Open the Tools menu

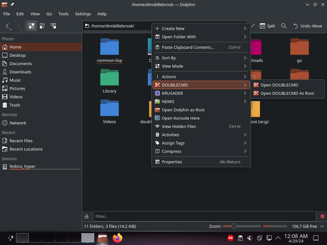click(64, 14)
